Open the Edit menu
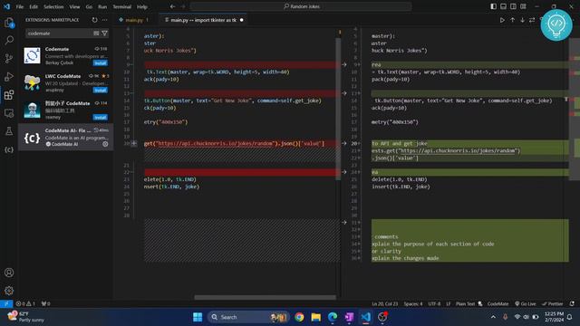 pyautogui.click(x=34, y=6)
